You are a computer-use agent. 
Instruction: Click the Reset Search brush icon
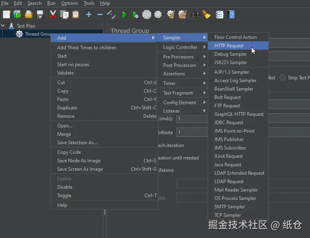[x=206, y=14]
